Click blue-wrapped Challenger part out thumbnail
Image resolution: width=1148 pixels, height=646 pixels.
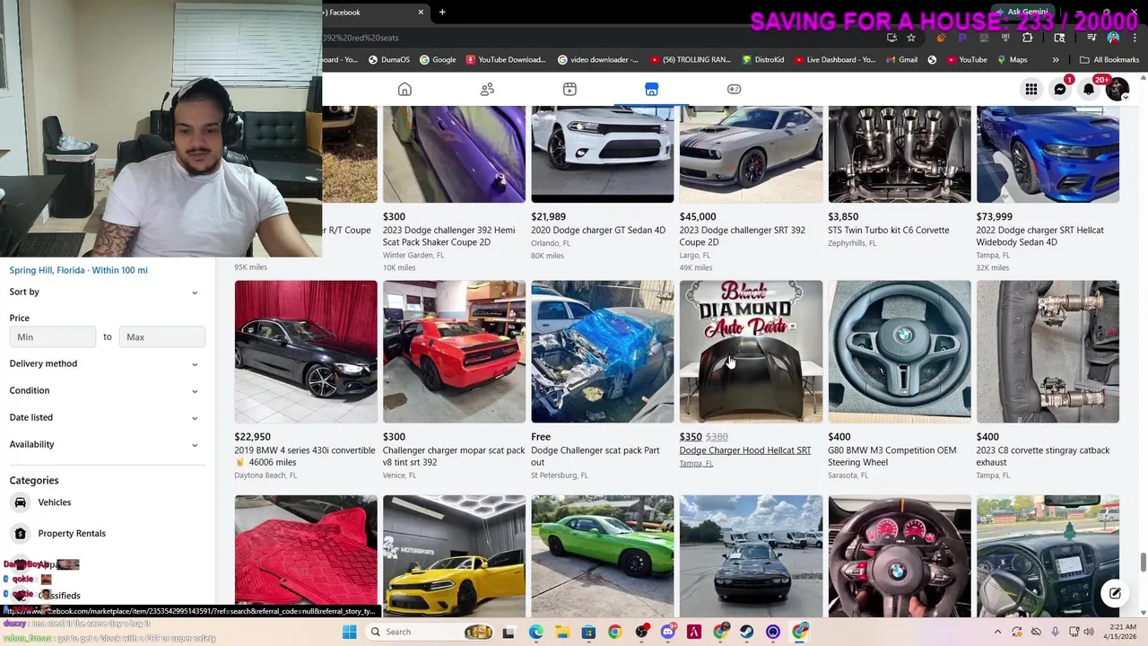pyautogui.click(x=602, y=352)
